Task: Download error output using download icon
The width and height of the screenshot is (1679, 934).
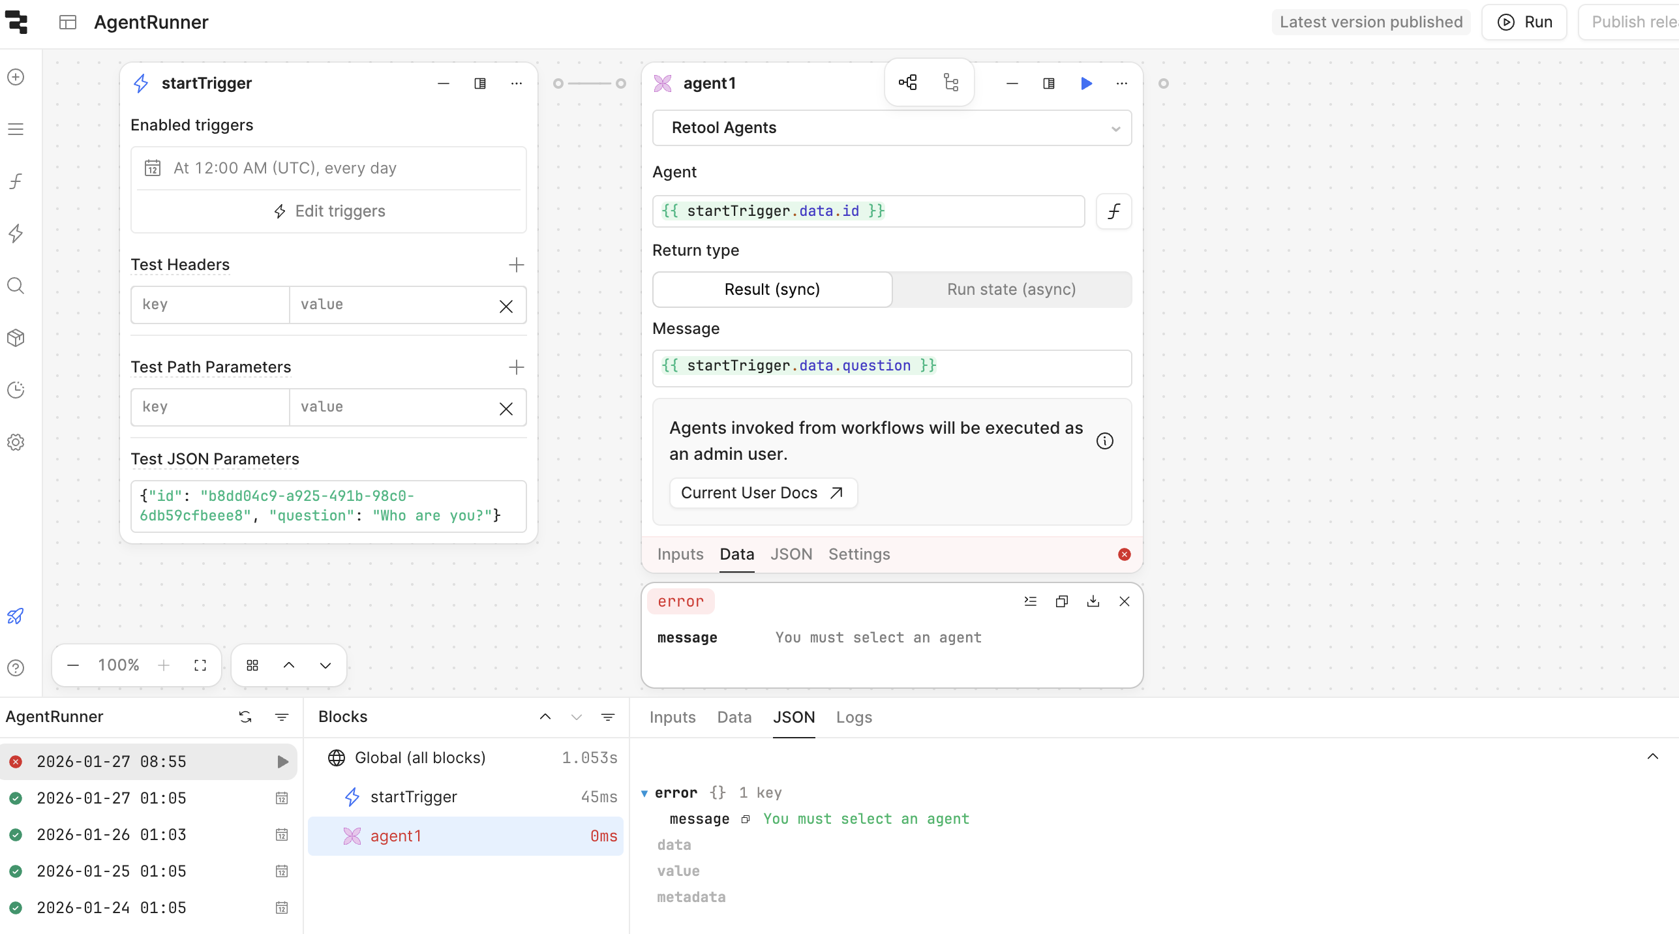Action: coord(1093,601)
